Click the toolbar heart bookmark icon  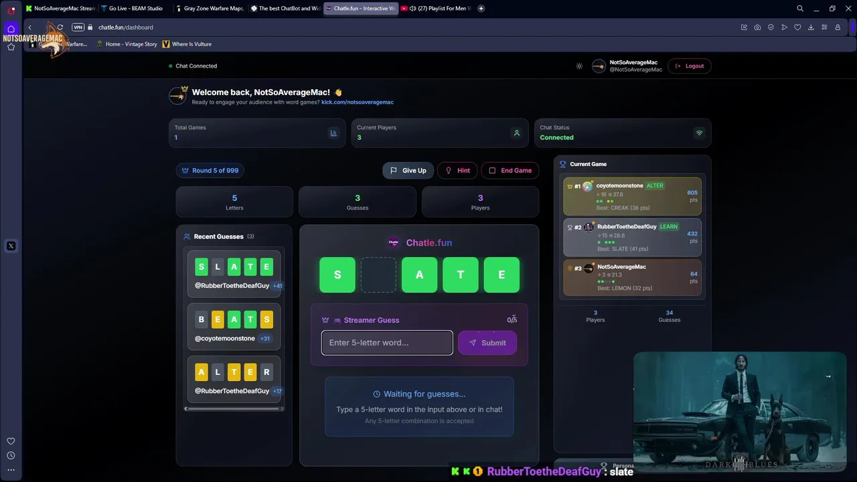[797, 27]
